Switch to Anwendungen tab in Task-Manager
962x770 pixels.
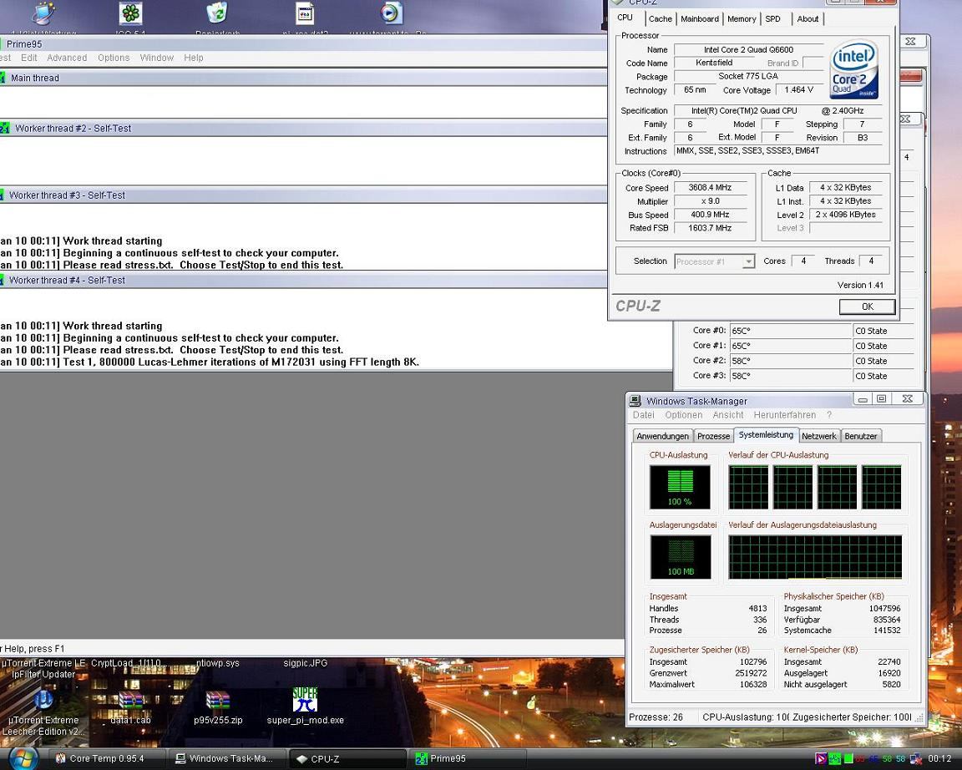662,436
